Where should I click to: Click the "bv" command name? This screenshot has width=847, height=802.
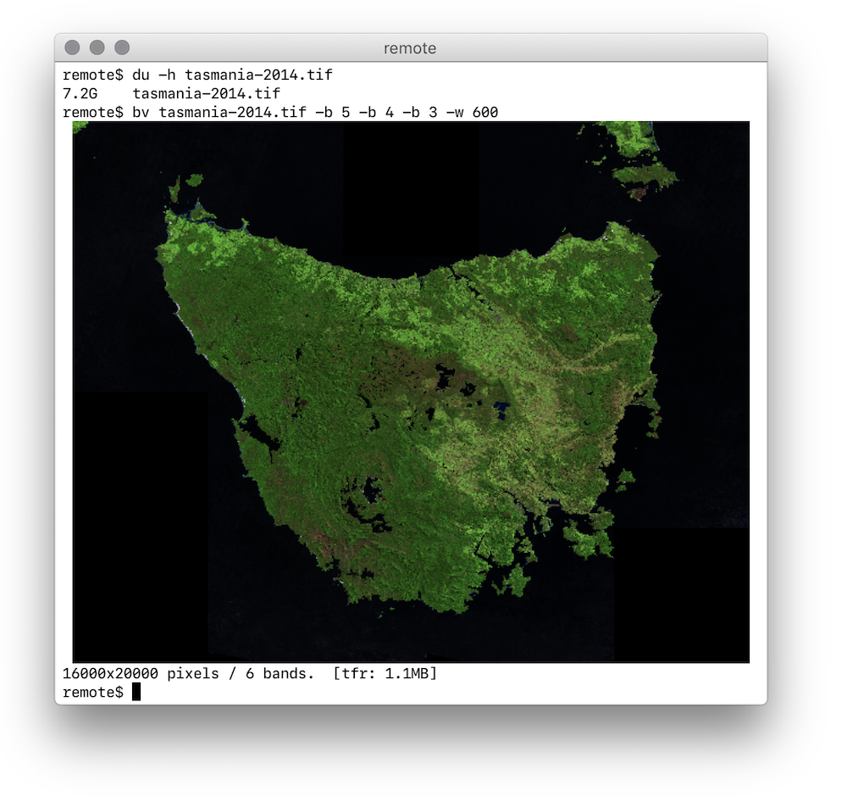click(141, 112)
